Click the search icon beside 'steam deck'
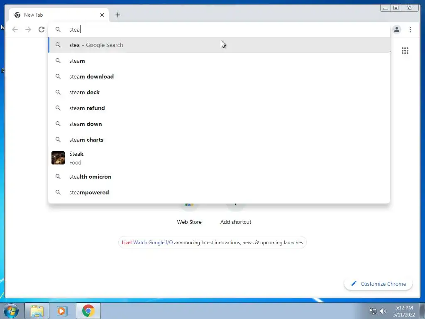Viewport: 425px width, 319px height. (x=58, y=92)
